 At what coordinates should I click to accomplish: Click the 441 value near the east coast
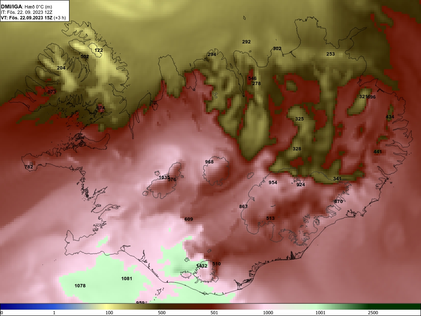coord(378,152)
